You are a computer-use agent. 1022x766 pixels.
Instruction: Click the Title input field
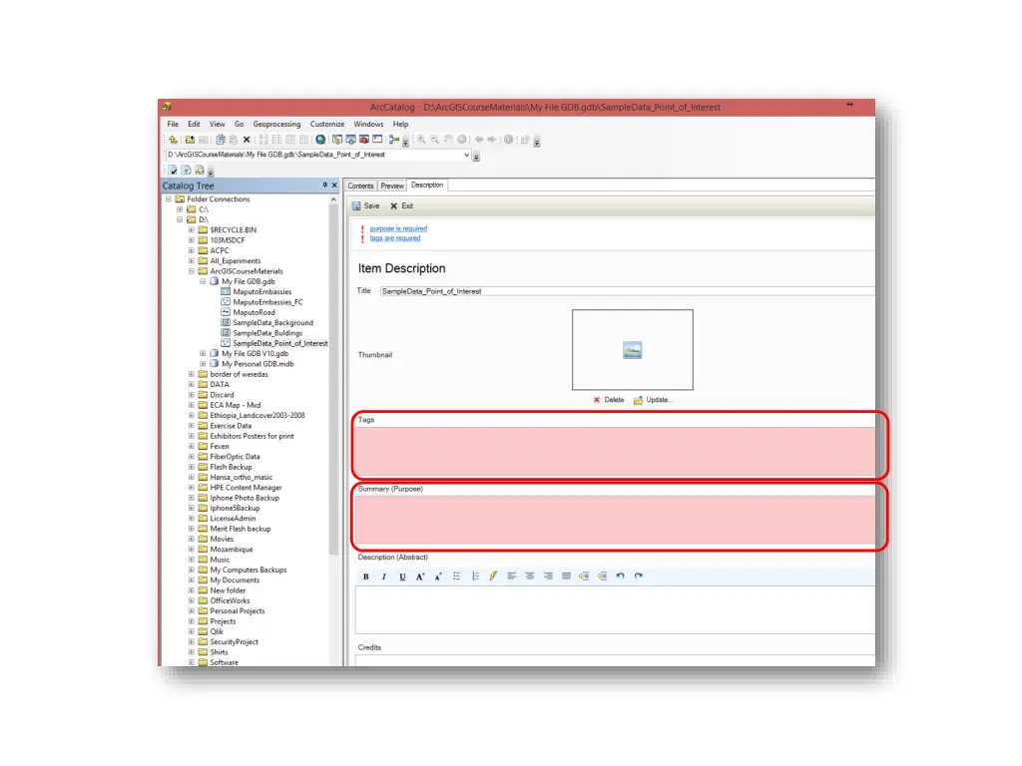627,292
